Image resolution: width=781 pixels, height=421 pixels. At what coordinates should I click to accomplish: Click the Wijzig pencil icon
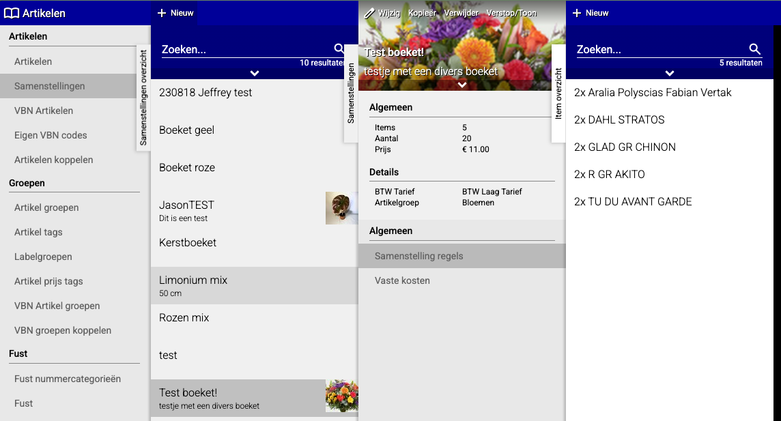[369, 14]
